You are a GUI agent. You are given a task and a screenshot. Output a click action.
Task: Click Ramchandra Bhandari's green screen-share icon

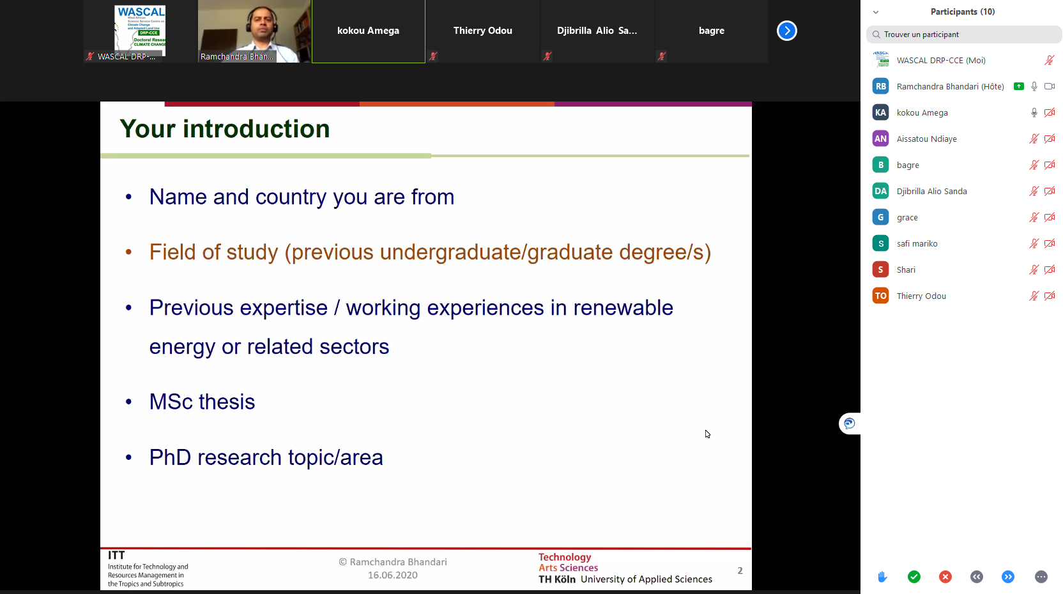1019,86
